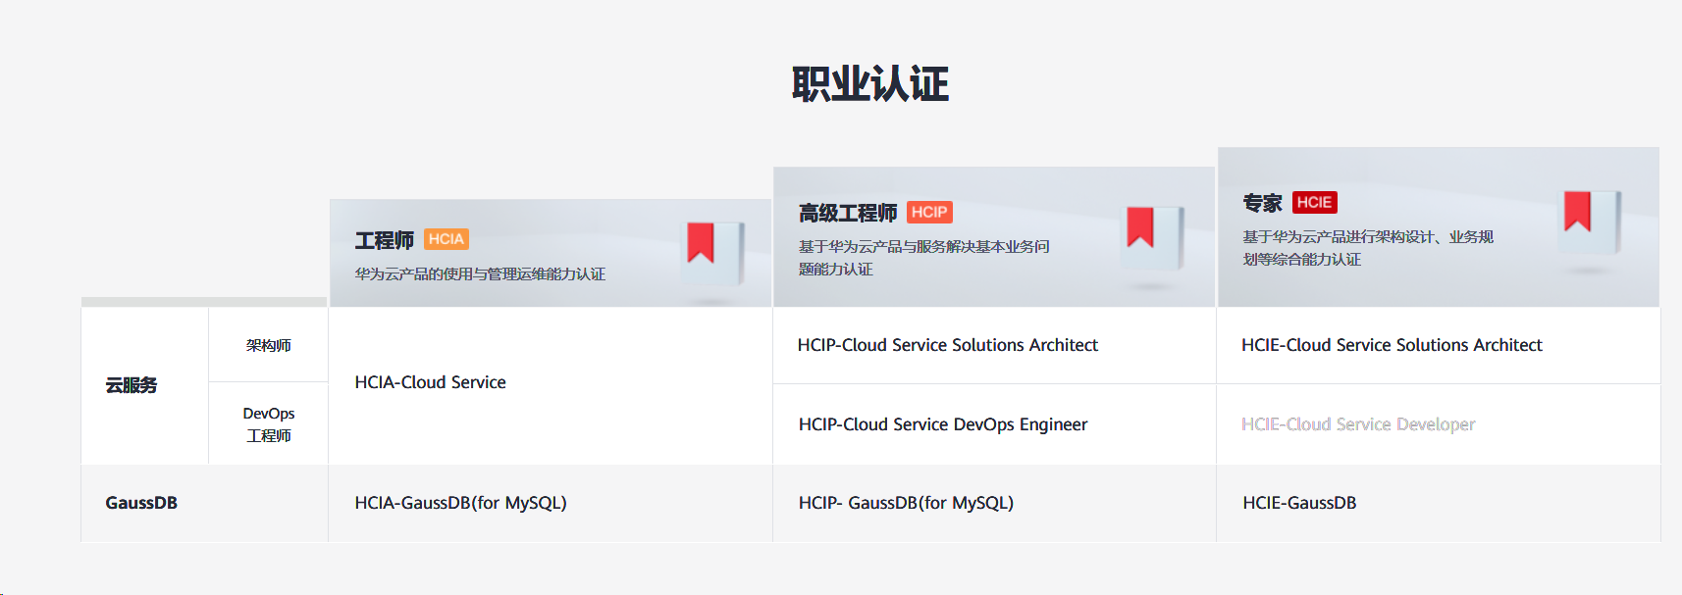Open HCIP-Cloud Service Solutions Architect certification
Screen dimensions: 1682x595
tap(947, 345)
